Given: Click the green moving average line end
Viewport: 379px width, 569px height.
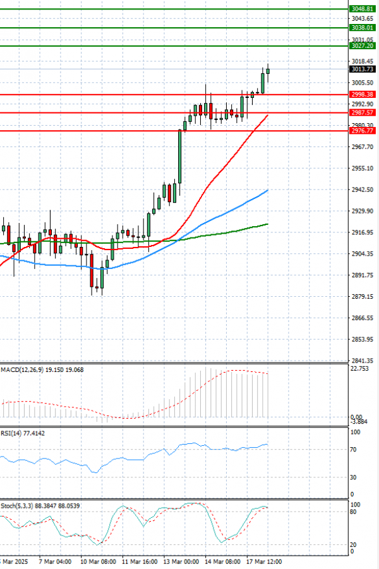Looking at the screenshot, I should (x=267, y=224).
